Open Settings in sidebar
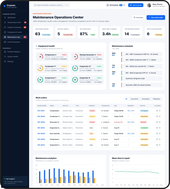170x189 pixels. 15,62
